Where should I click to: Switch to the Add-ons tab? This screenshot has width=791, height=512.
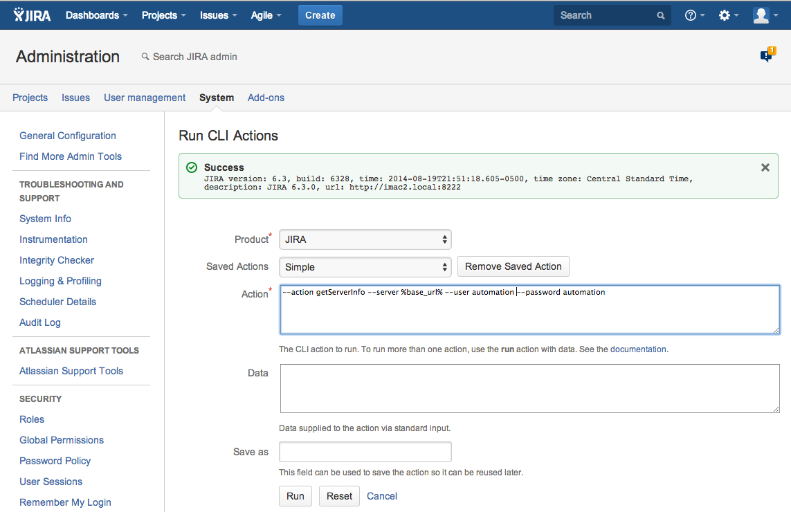coord(266,98)
